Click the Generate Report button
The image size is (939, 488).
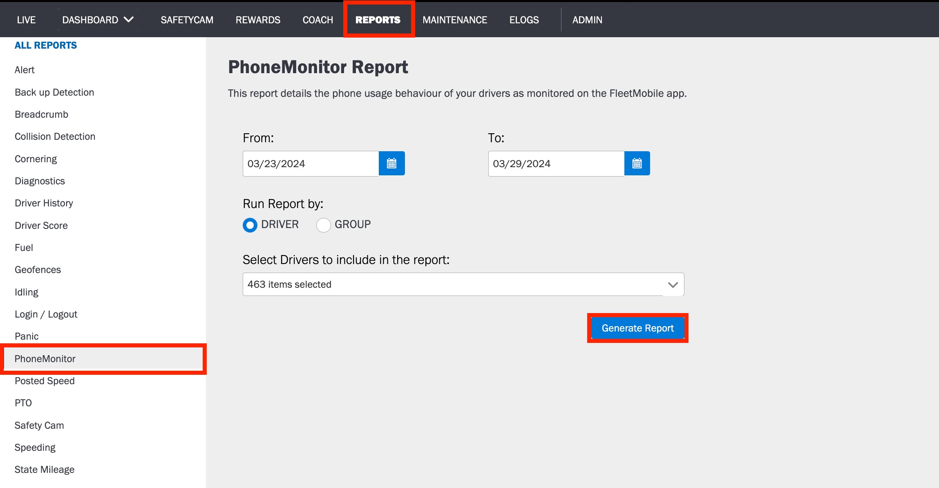(x=637, y=328)
